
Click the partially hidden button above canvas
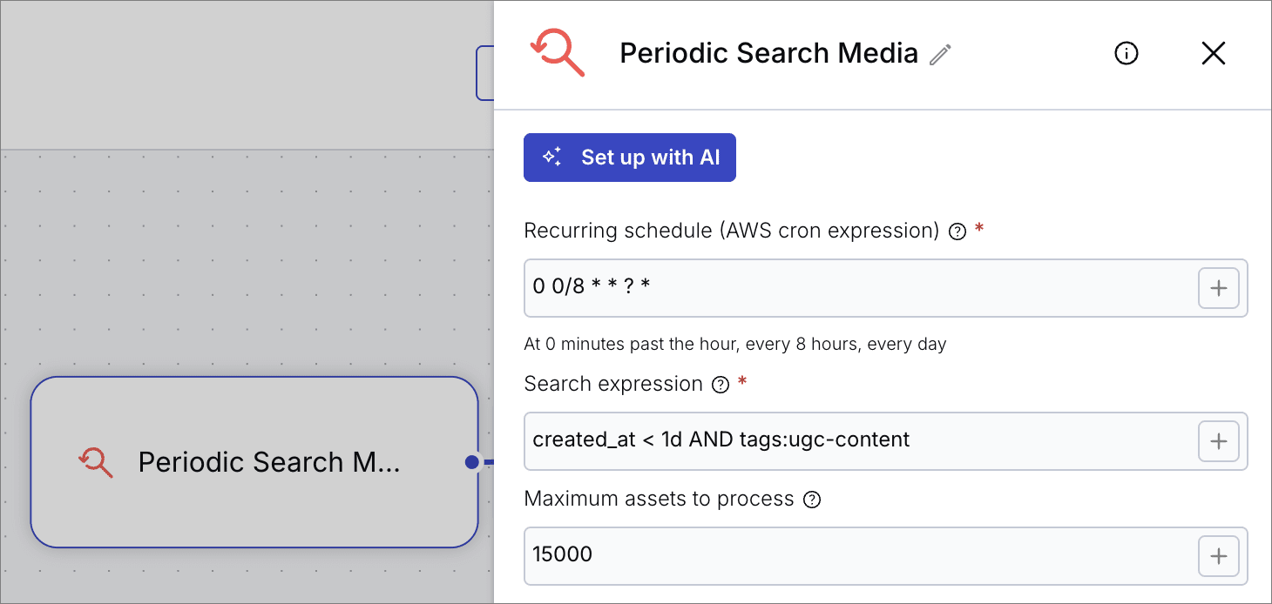click(484, 74)
